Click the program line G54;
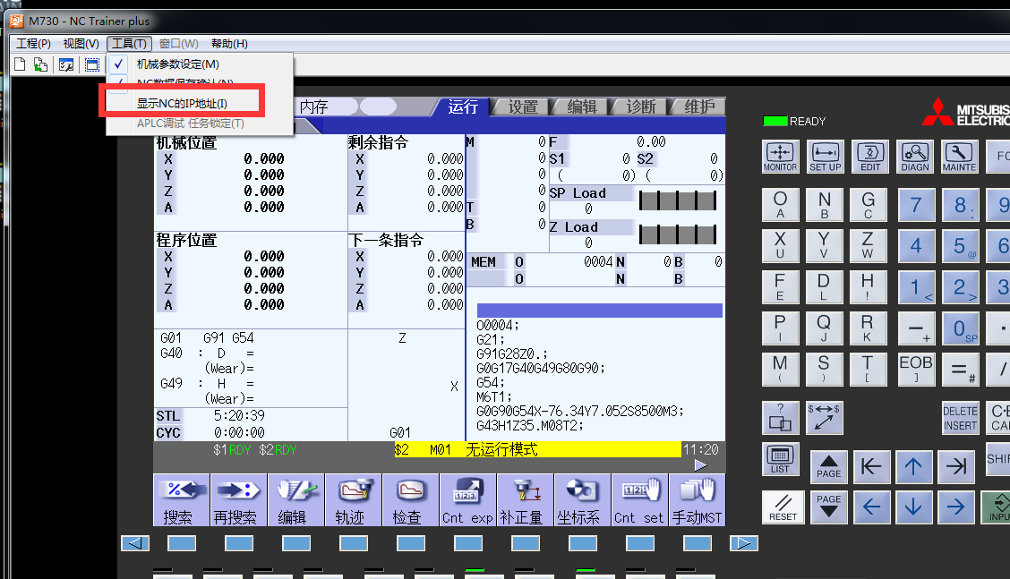This screenshot has height=579, width=1010. 491,382
